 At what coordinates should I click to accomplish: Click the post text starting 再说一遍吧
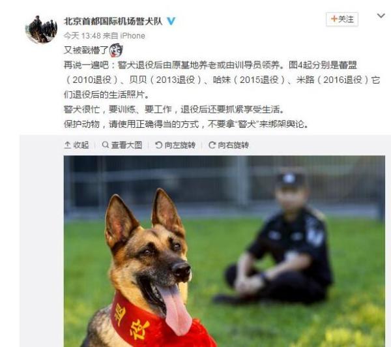tap(222, 80)
